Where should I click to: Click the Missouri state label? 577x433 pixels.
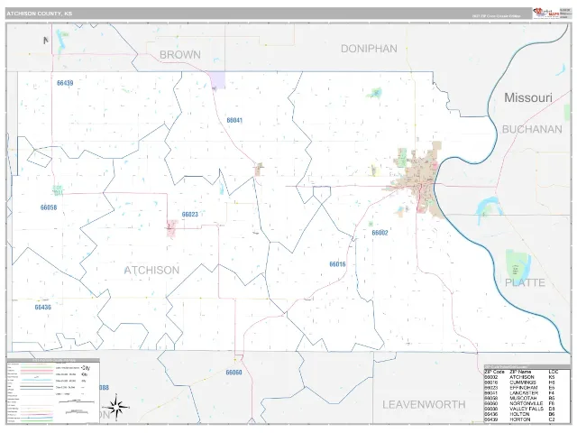point(528,97)
